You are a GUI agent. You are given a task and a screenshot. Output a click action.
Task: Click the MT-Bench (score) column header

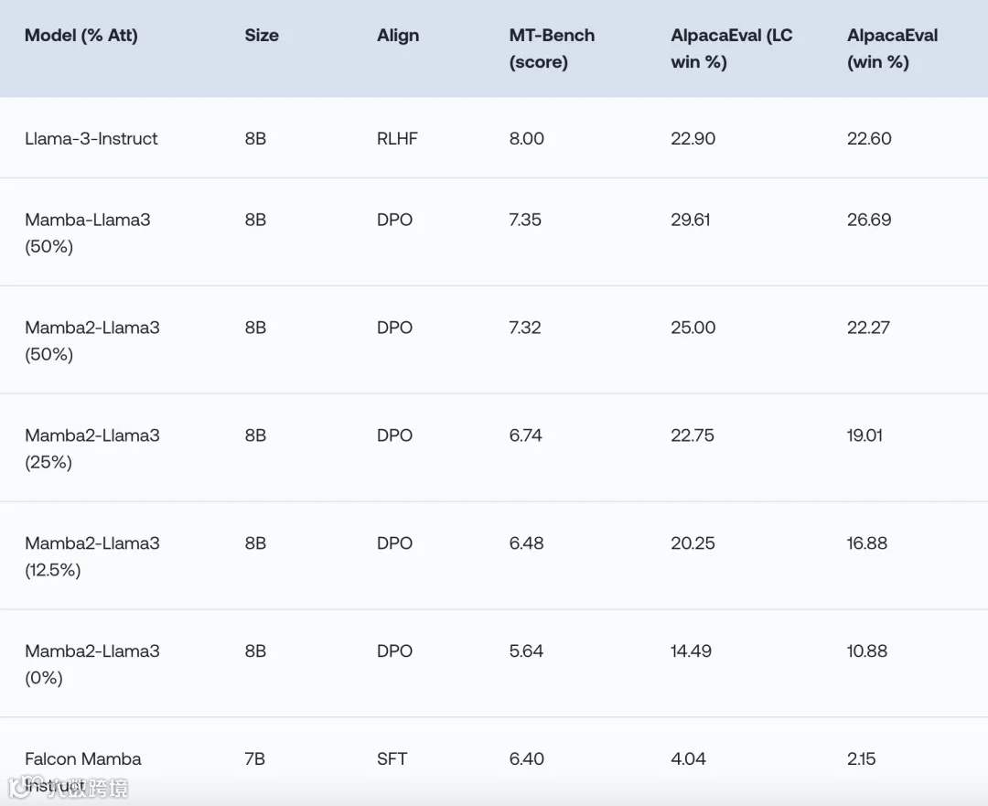[x=552, y=48]
